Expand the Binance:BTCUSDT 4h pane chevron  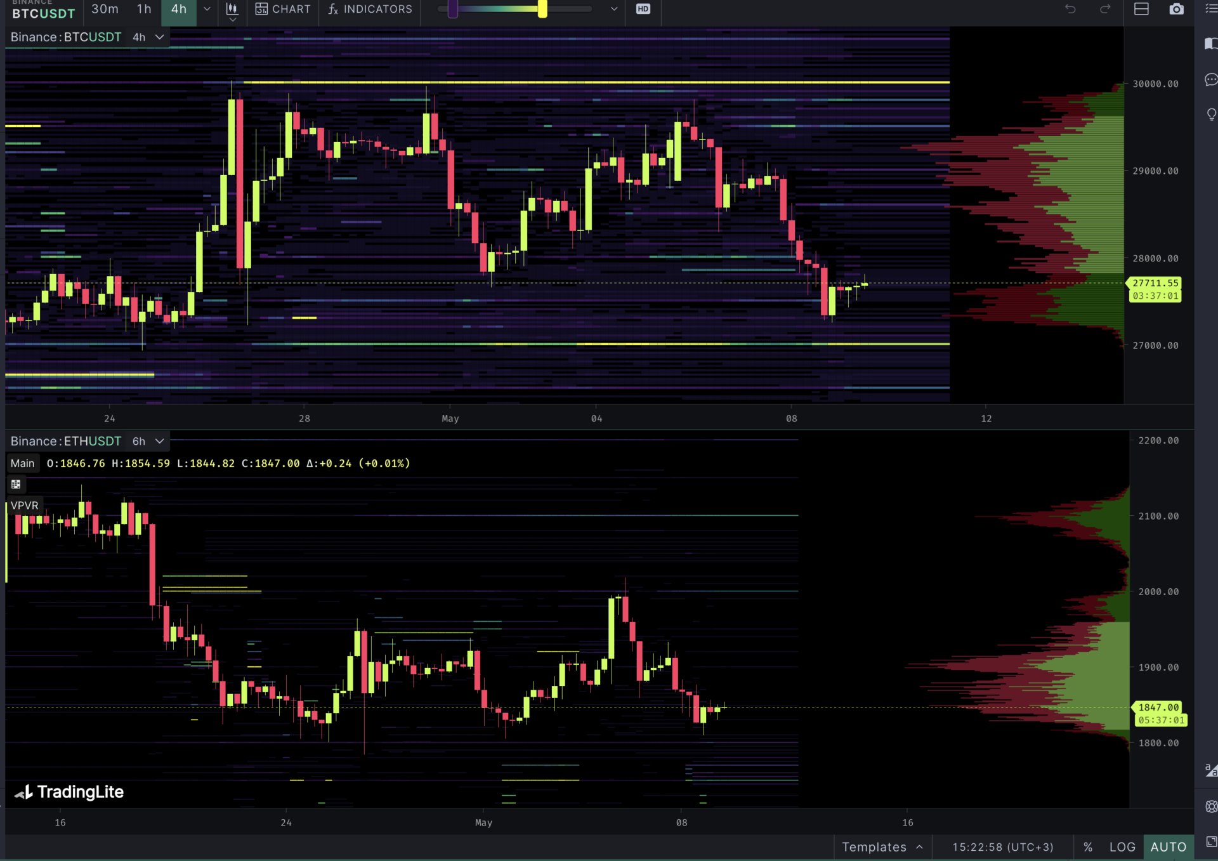point(160,37)
